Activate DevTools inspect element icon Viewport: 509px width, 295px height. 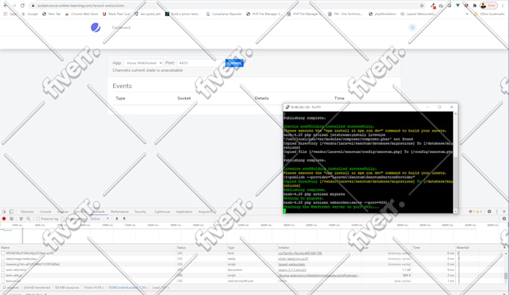(x=4, y=211)
